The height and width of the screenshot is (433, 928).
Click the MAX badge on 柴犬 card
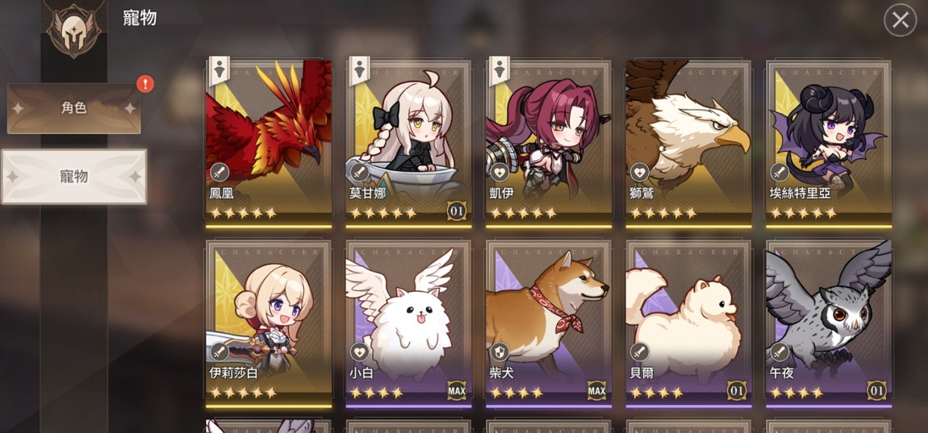[x=596, y=390]
